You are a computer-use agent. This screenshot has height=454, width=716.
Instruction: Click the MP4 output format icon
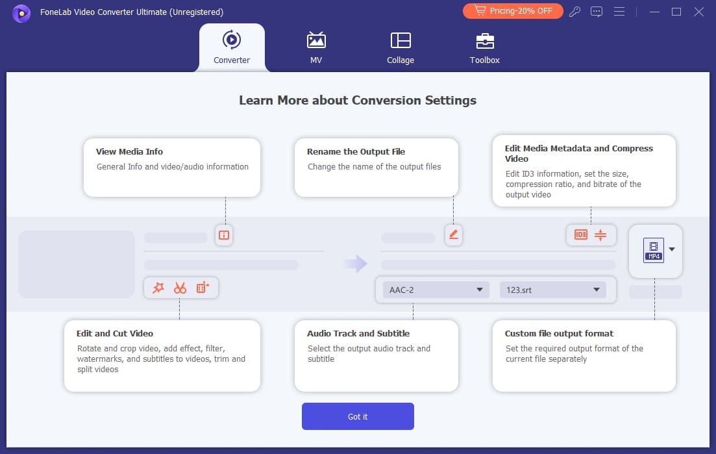coord(654,250)
